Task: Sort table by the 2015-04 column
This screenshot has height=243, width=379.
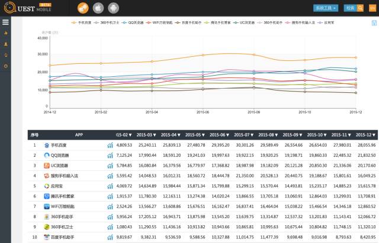Action: tap(171, 135)
